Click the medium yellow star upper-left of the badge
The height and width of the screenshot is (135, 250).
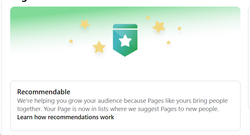point(85,24)
